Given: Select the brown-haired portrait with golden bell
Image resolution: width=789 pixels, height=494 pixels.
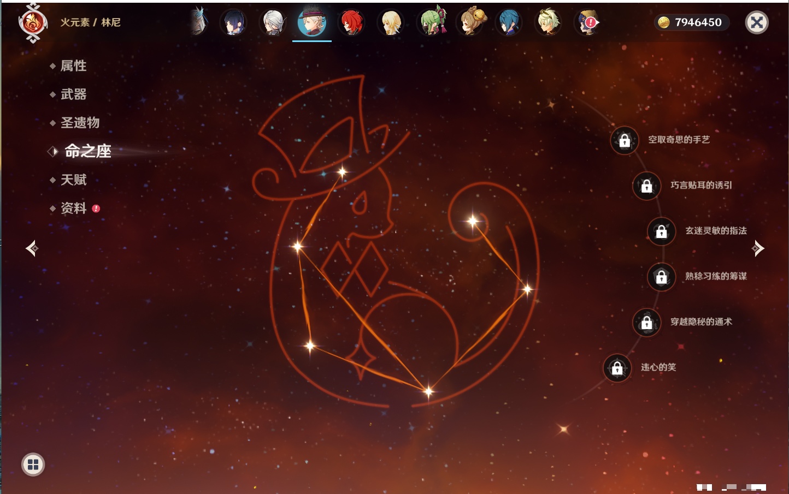Looking at the screenshot, I should coord(470,22).
